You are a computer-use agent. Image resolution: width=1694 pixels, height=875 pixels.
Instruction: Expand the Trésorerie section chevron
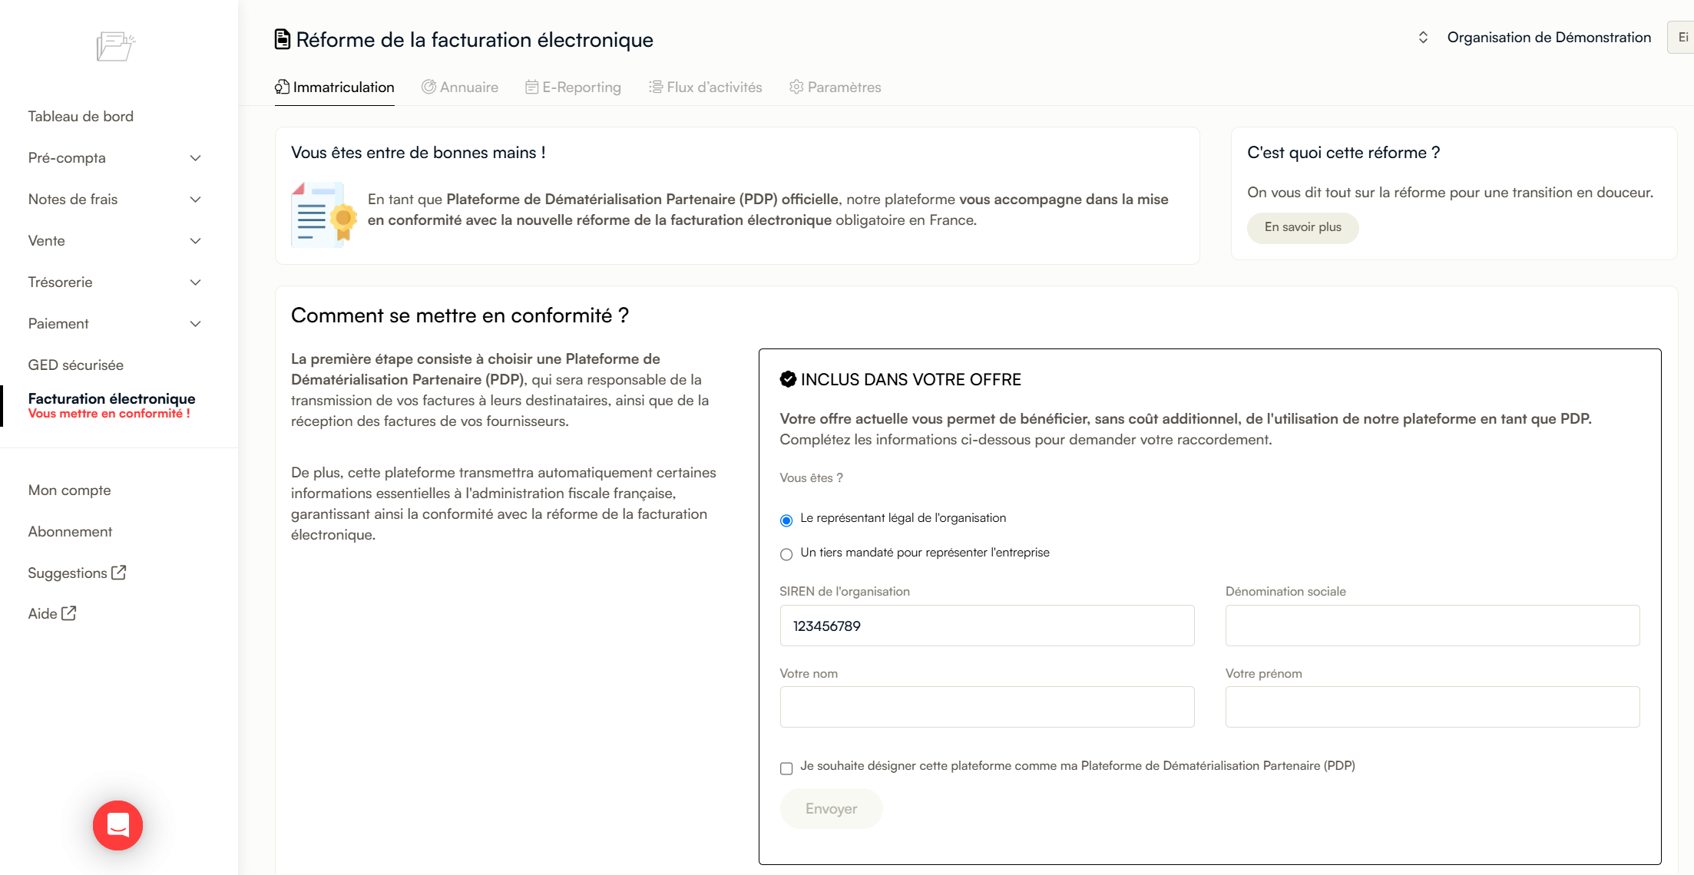point(196,282)
